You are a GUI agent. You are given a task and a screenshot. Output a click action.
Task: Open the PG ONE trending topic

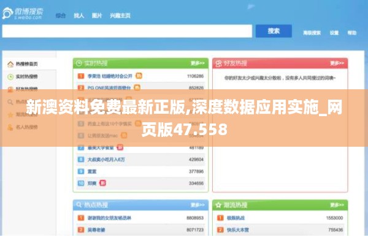pyautogui.click(x=109, y=88)
